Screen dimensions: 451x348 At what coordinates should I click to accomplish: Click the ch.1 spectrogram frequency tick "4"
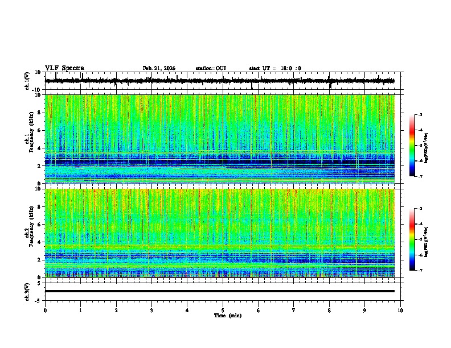tap(40, 148)
